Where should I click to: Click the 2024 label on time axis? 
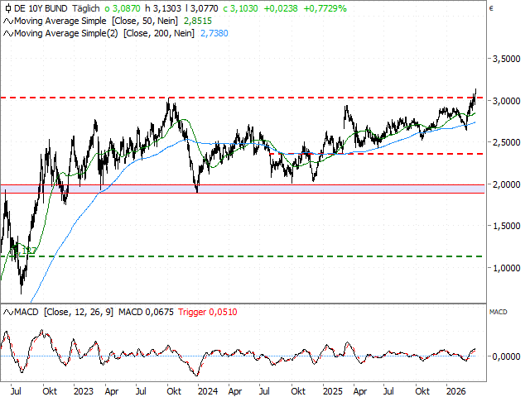pyautogui.click(x=208, y=389)
